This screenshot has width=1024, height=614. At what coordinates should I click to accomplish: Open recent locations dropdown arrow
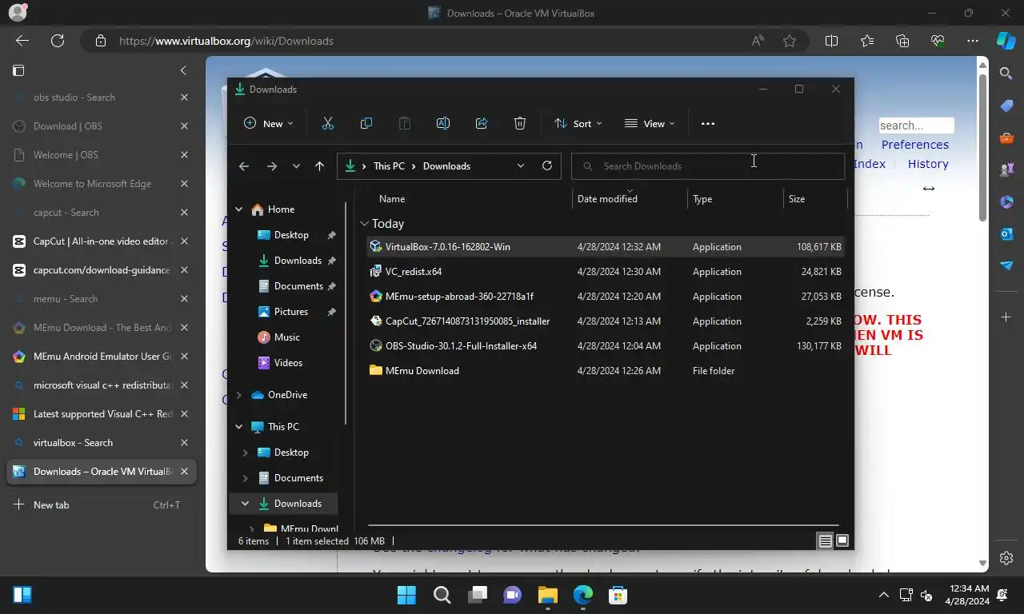pos(296,166)
